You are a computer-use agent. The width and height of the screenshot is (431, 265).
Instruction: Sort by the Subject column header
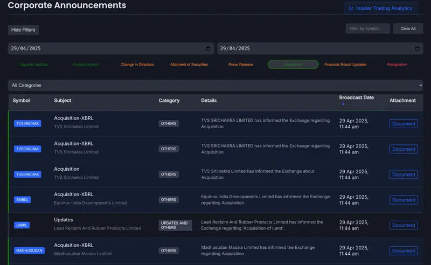coord(62,101)
